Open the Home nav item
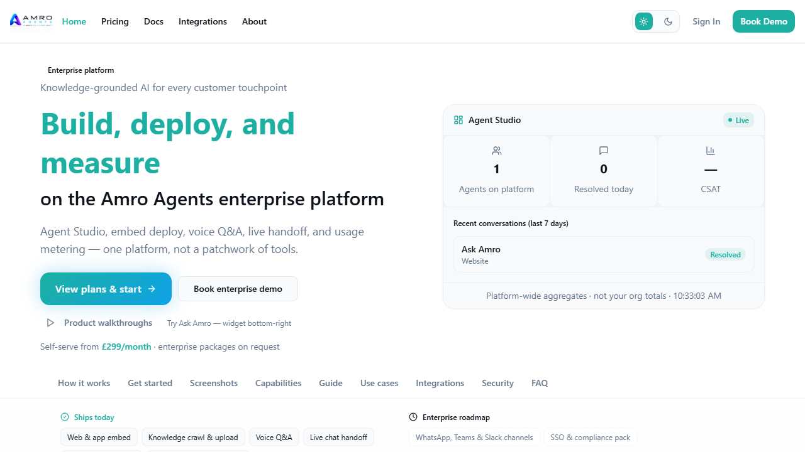 pos(74,21)
